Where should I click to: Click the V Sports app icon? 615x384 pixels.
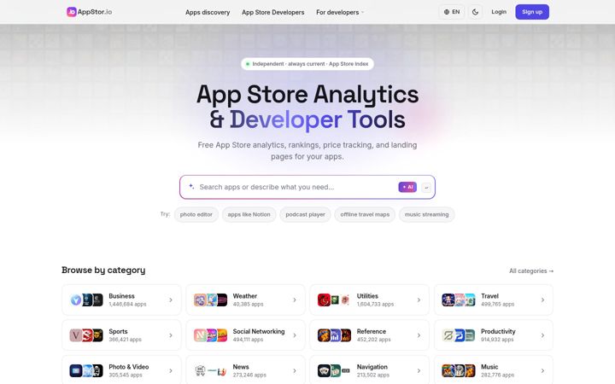76,335
